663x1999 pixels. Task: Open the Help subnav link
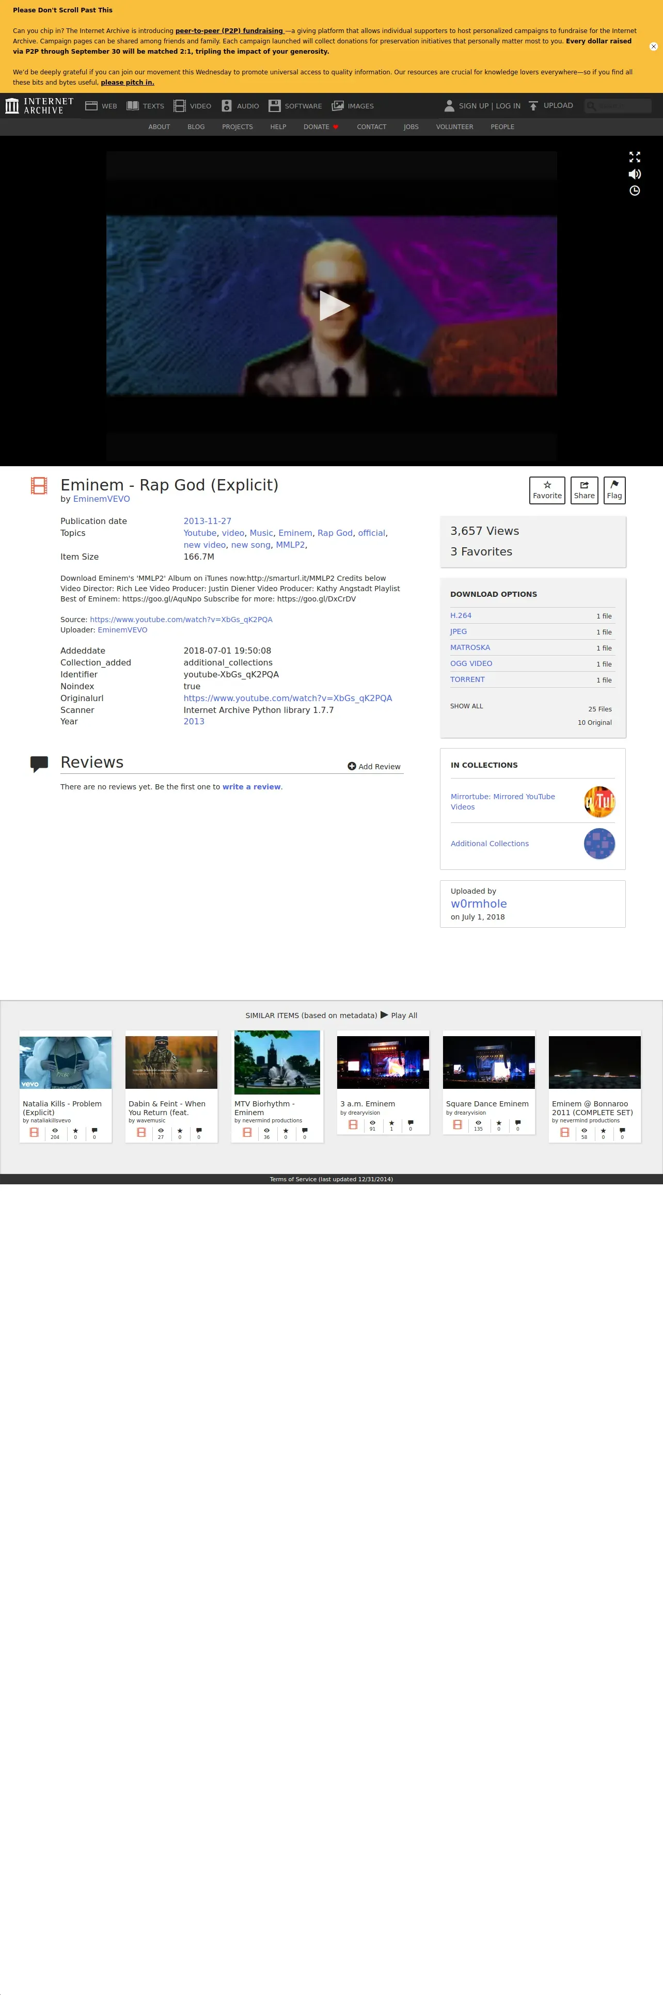tap(278, 126)
